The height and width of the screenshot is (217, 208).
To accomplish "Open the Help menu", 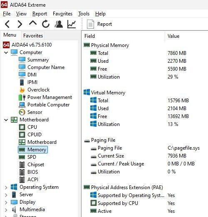I will [x=100, y=14].
